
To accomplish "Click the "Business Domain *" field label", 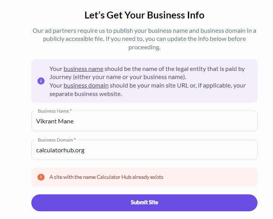I will (x=56, y=140).
